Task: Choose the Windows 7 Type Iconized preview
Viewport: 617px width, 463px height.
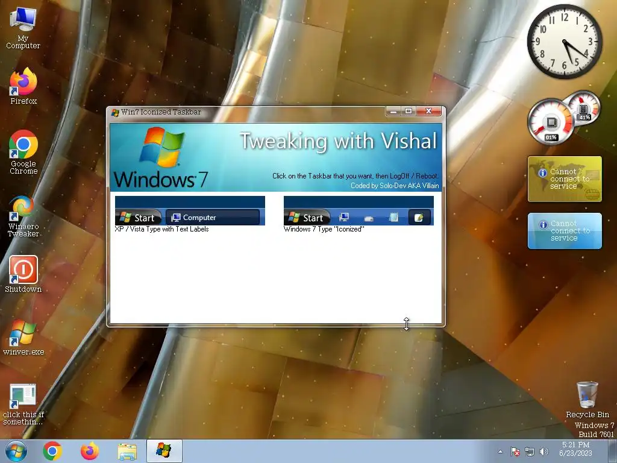Action: (x=359, y=210)
